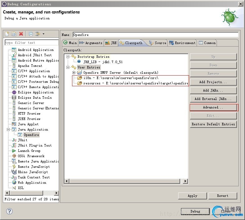Switch to the Source tab
This screenshot has height=220, width=245.
pos(158,43)
